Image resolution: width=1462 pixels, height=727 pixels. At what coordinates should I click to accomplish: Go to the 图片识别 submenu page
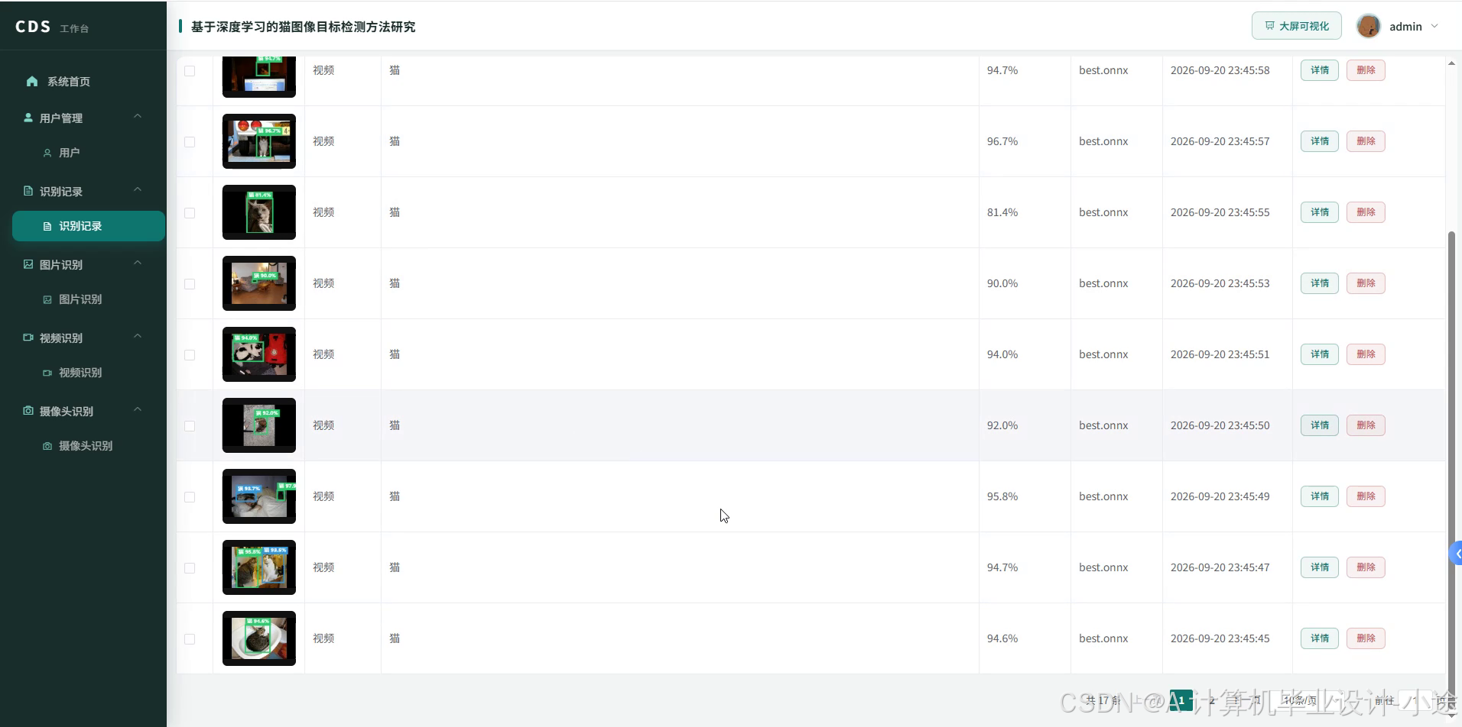[80, 299]
